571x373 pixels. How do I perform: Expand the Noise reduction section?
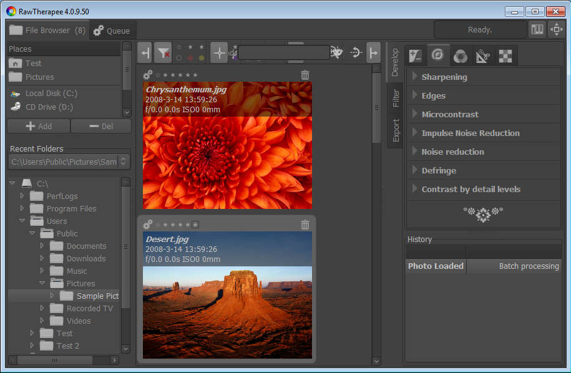[452, 152]
